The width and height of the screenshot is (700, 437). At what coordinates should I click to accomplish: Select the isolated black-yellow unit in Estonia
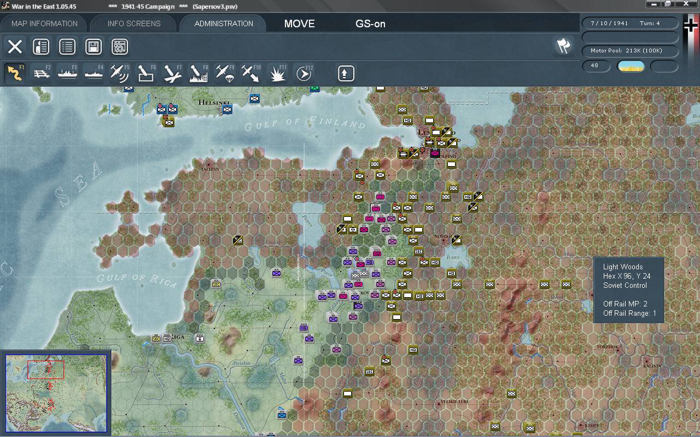click(237, 240)
